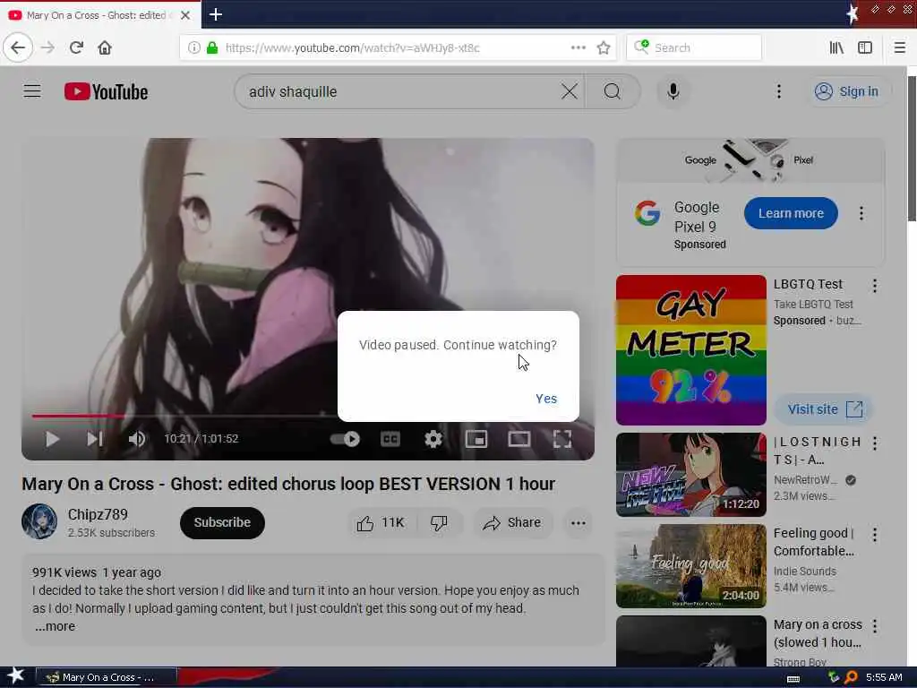Share this video
Image resolution: width=917 pixels, height=688 pixels.
point(512,522)
